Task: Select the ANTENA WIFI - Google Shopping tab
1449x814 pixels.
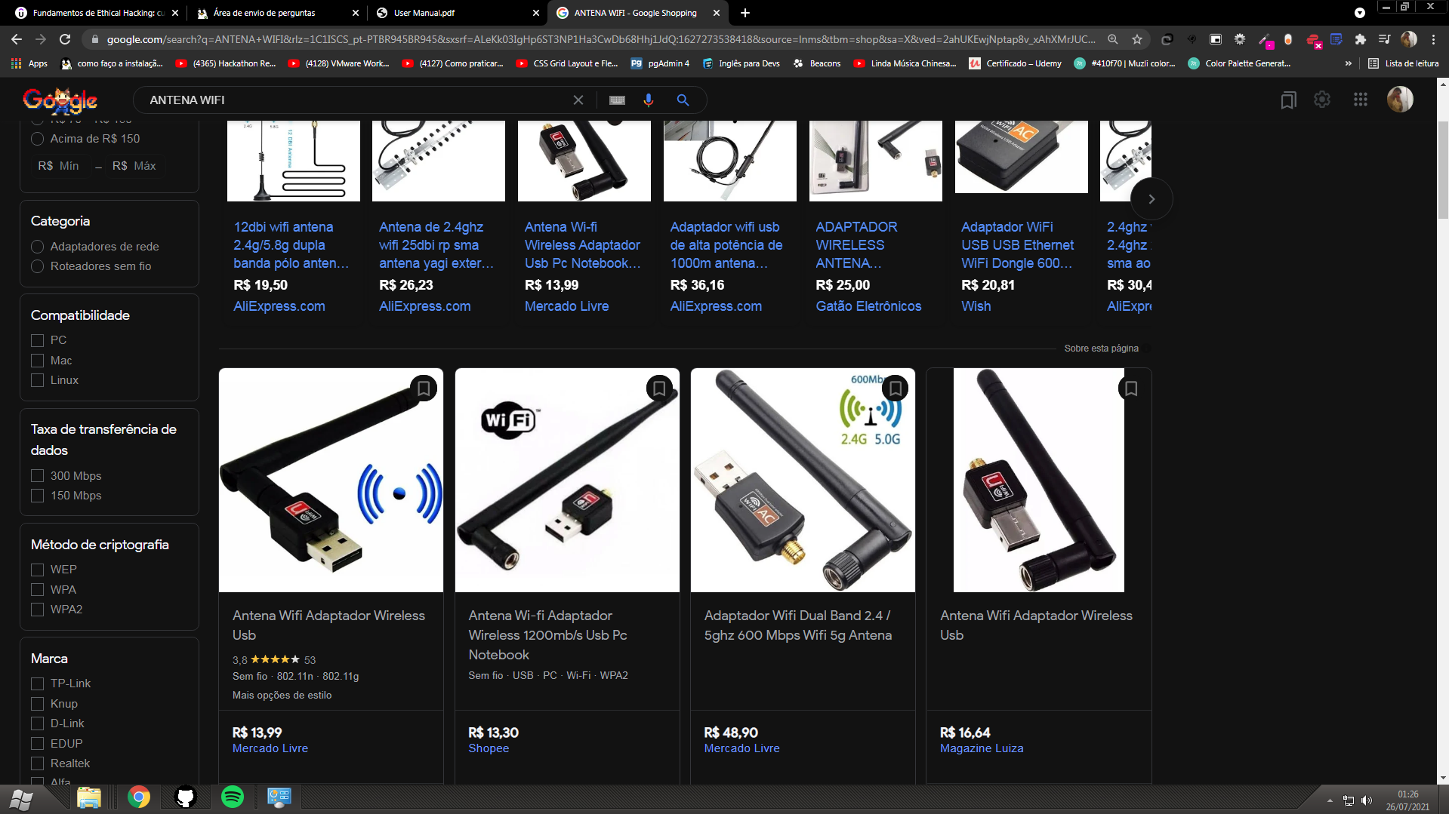Action: click(x=637, y=13)
